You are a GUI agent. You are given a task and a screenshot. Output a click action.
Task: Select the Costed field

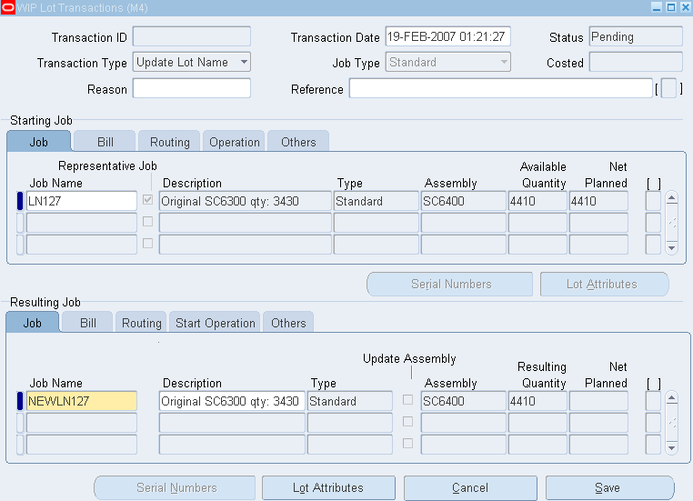[x=636, y=63]
